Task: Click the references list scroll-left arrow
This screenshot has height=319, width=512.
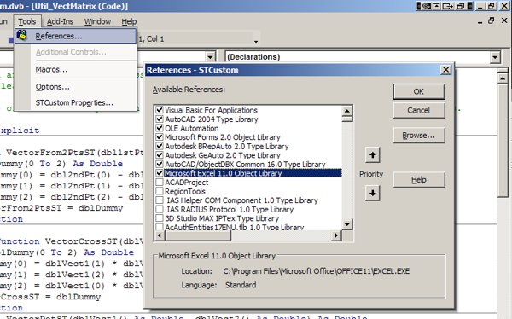Action: (160, 235)
